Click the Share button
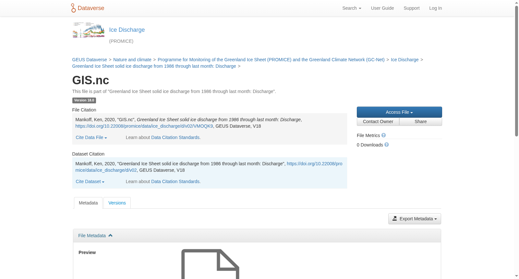The width and height of the screenshot is (519, 279). pyautogui.click(x=421, y=122)
